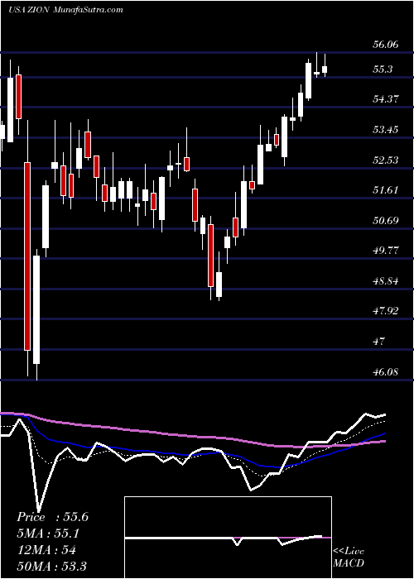
Task: Select the 55.3 price axis label
Action: pyautogui.click(x=383, y=69)
